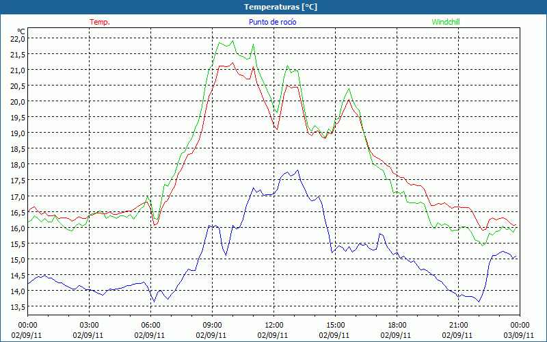Click the 03/09/11 date label
The image size is (547, 342).
pyautogui.click(x=519, y=335)
